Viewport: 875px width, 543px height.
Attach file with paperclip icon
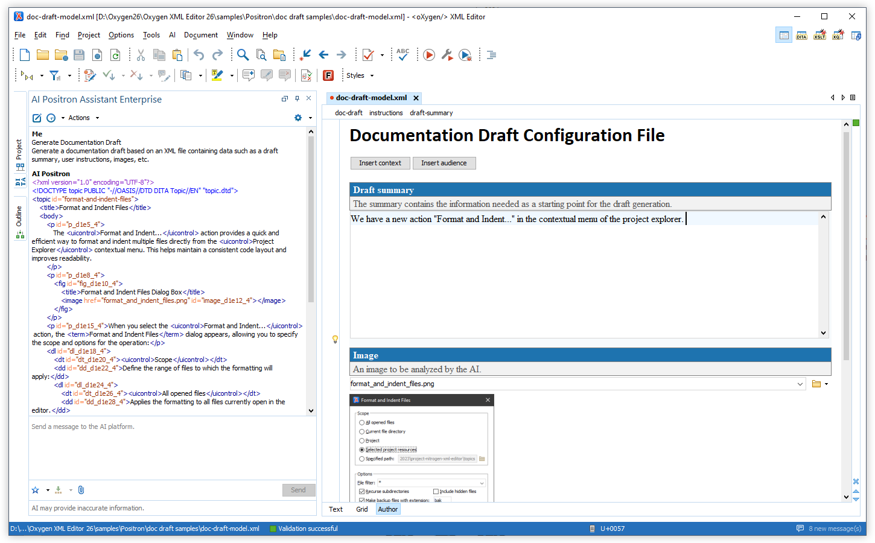click(81, 490)
